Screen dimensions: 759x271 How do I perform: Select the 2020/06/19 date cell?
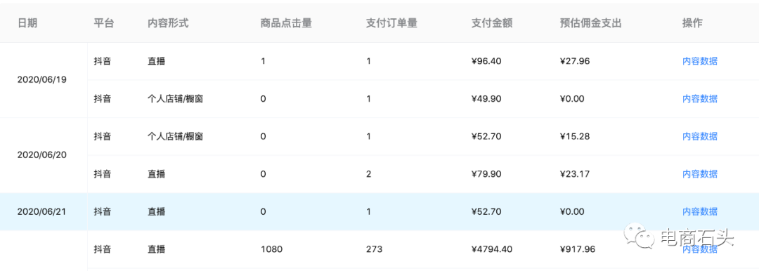tap(42, 80)
